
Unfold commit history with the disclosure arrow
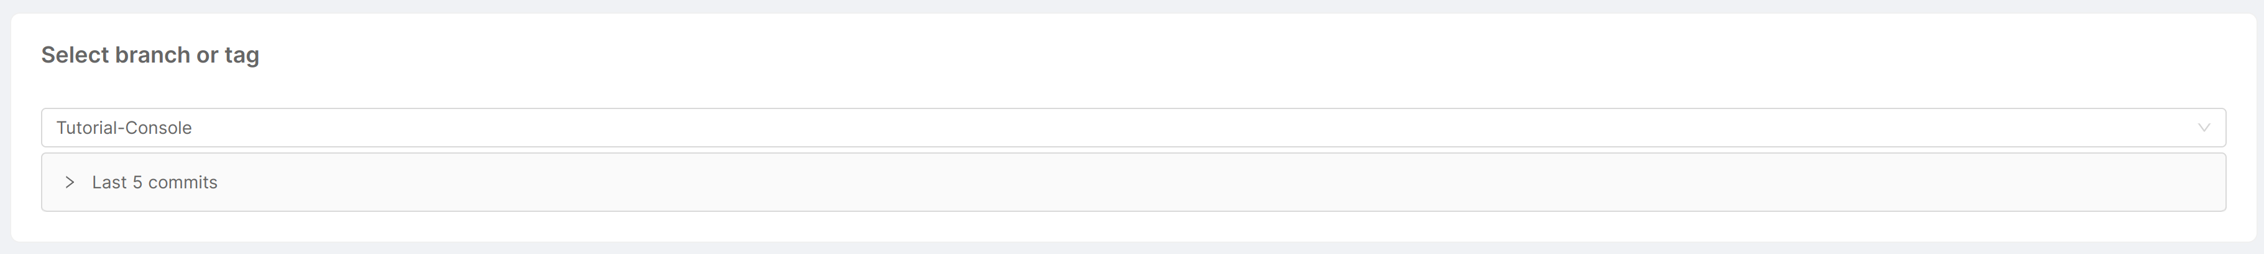70,182
